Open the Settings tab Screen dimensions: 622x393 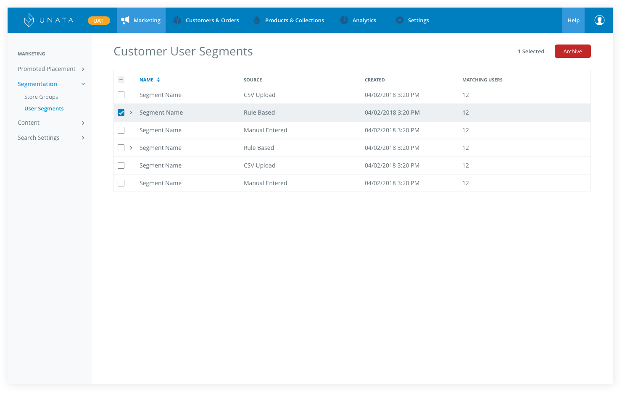[412, 20]
